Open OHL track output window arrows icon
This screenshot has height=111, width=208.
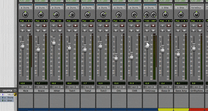click(124, 87)
